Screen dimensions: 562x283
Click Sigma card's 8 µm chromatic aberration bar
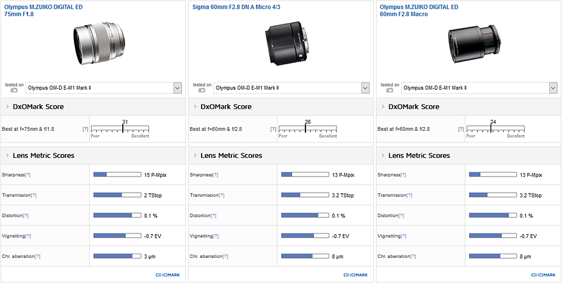pos(305,257)
